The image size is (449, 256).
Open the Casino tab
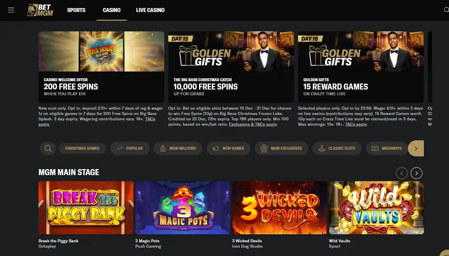[x=112, y=10]
